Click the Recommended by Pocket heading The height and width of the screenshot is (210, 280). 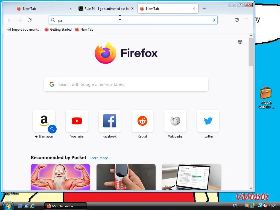tap(59, 157)
